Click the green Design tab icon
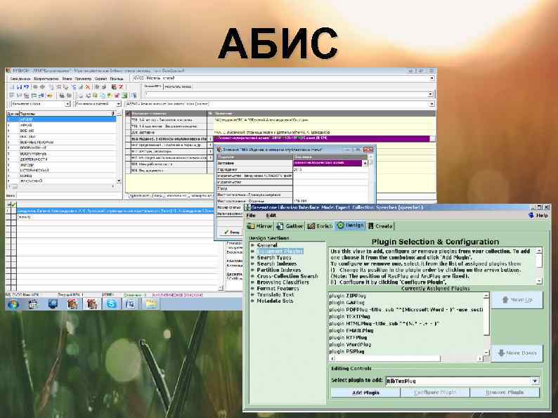Image resolution: width=558 pixels, height=418 pixels. (340, 226)
